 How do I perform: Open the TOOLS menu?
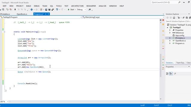(59, 6)
